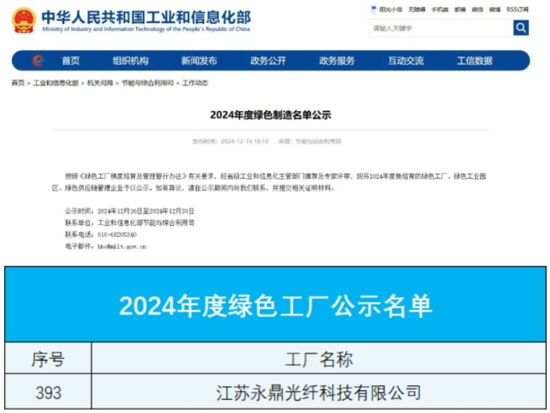The image size is (550, 413).
Task: Click the 阳光小信 bubble icon
Action: tap(373, 9)
